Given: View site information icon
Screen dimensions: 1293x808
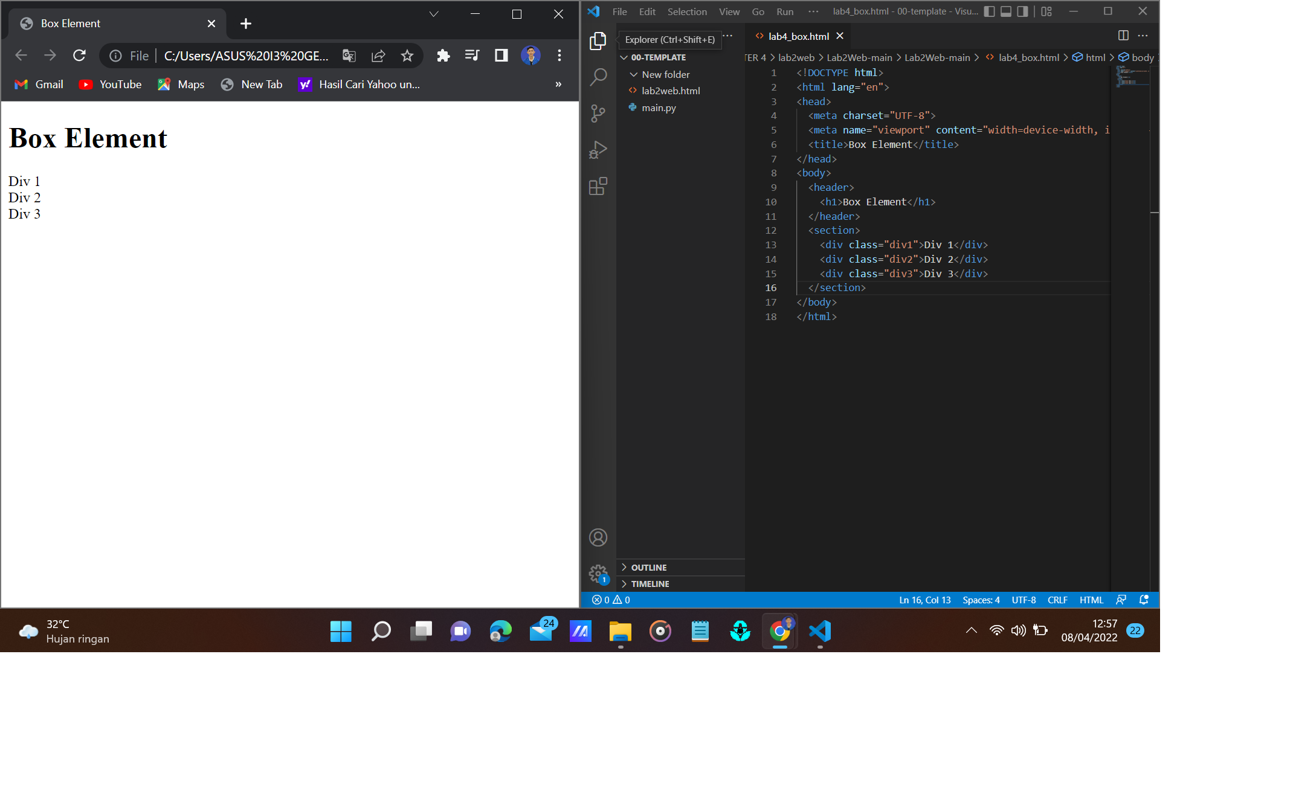Looking at the screenshot, I should (115, 56).
